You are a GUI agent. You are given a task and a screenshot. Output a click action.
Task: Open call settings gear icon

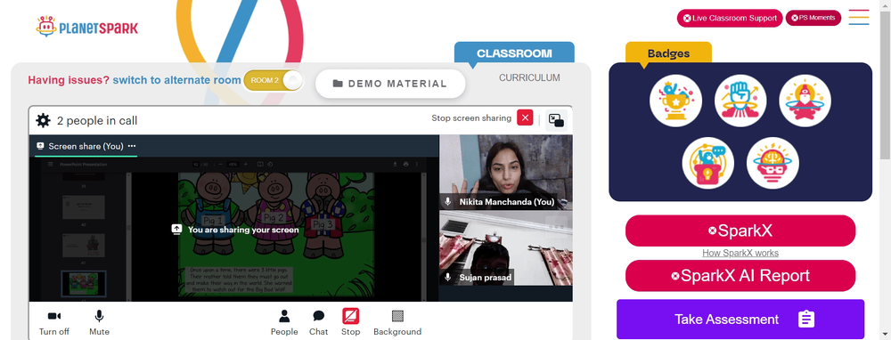coord(43,120)
